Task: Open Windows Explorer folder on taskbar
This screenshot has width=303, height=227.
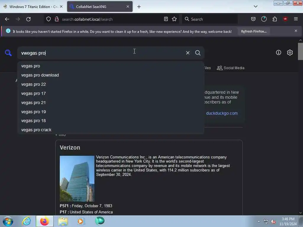Action: pos(63,221)
